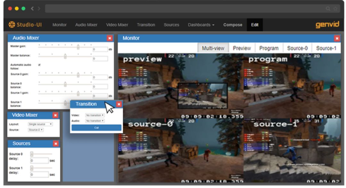
Task: Close the Sources panel
Action: coord(56,144)
